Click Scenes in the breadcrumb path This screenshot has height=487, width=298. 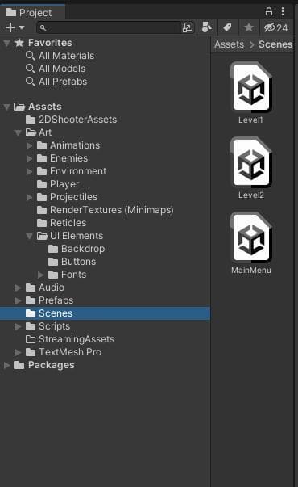275,44
